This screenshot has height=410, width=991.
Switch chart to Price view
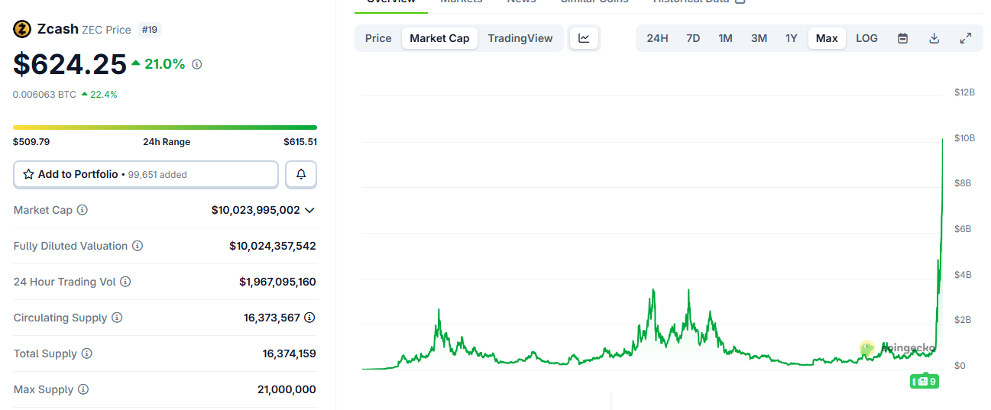[x=378, y=38]
